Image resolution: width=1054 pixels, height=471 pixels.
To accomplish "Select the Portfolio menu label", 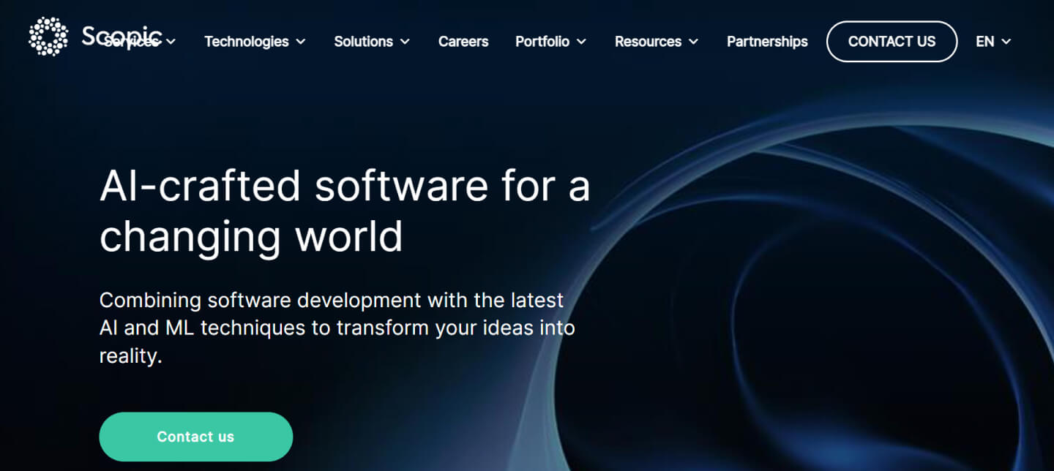I will [x=542, y=42].
